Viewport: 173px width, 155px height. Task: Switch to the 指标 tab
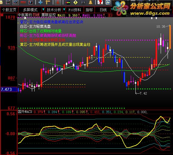pos(89,10)
